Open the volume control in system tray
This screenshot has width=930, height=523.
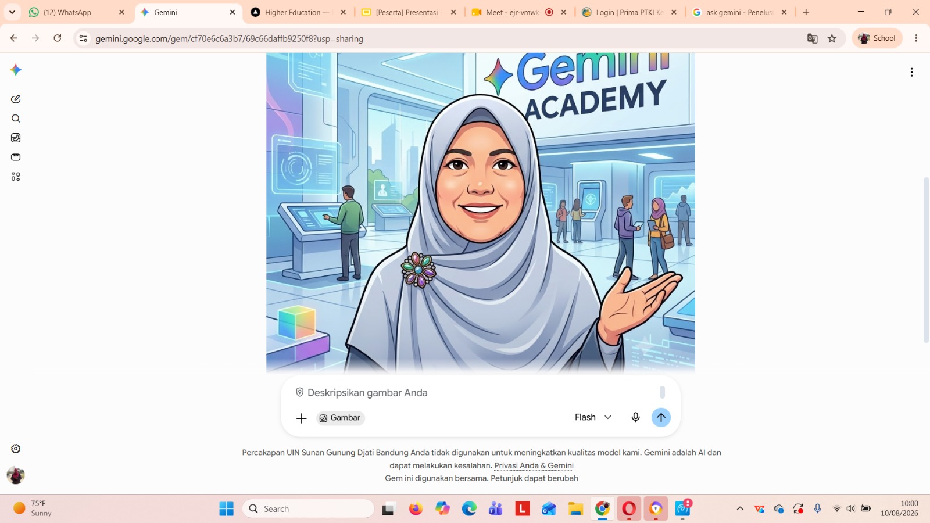851,509
